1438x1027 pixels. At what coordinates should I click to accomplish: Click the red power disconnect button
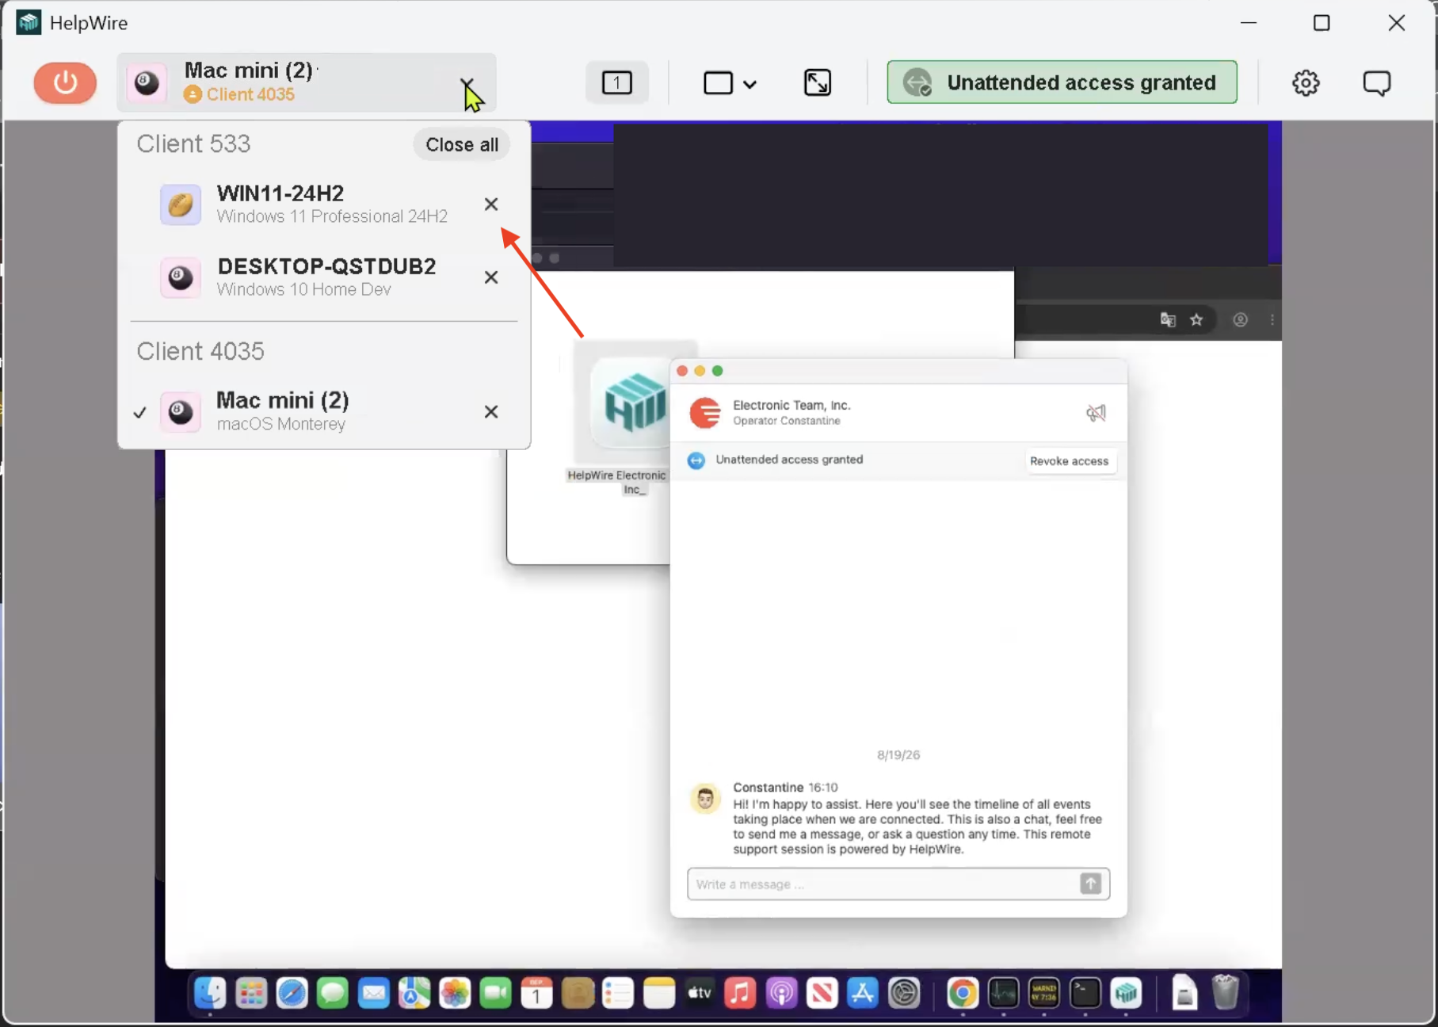coord(65,82)
